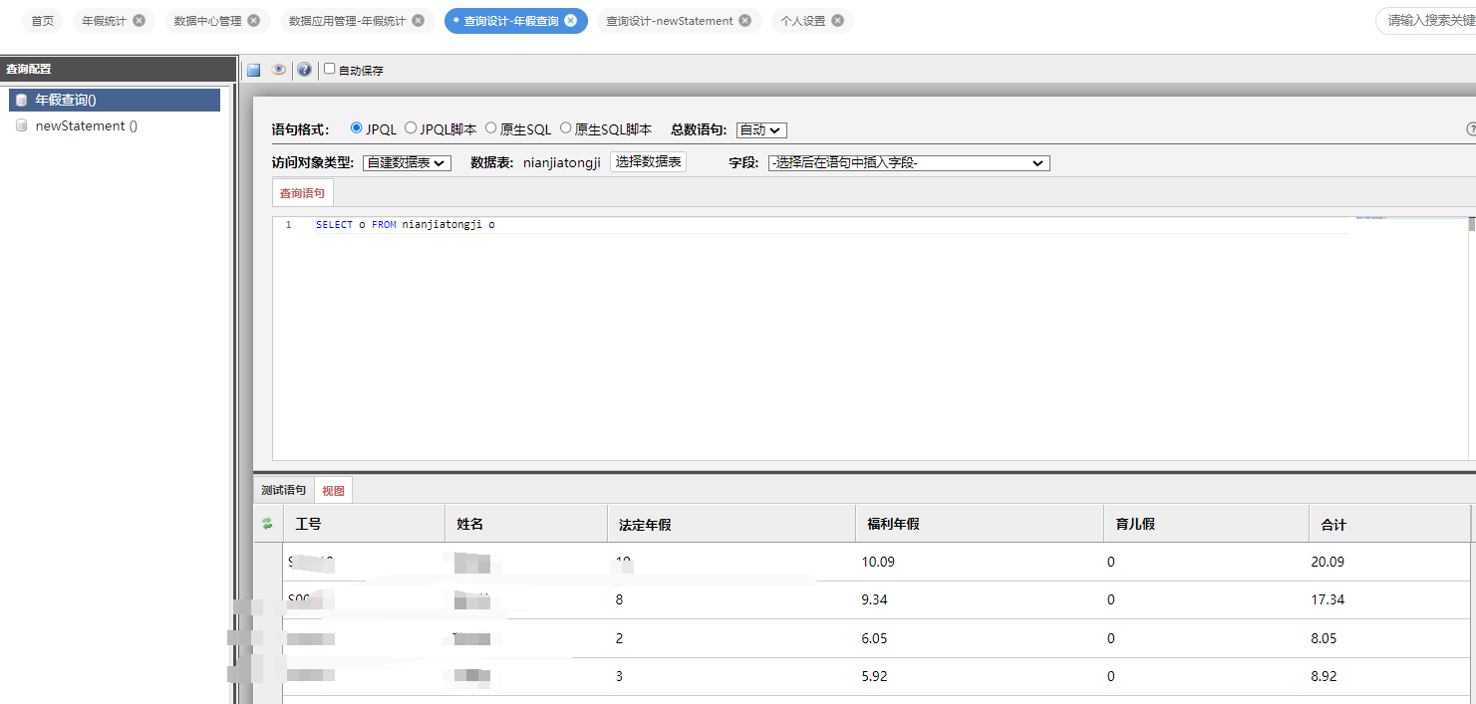
Task: Enable the 自动保存 checkbox
Action: coord(330,70)
